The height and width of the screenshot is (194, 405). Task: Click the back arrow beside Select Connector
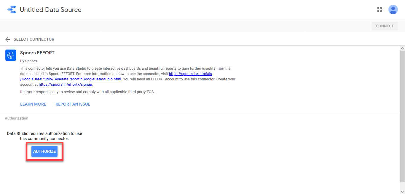(8, 39)
